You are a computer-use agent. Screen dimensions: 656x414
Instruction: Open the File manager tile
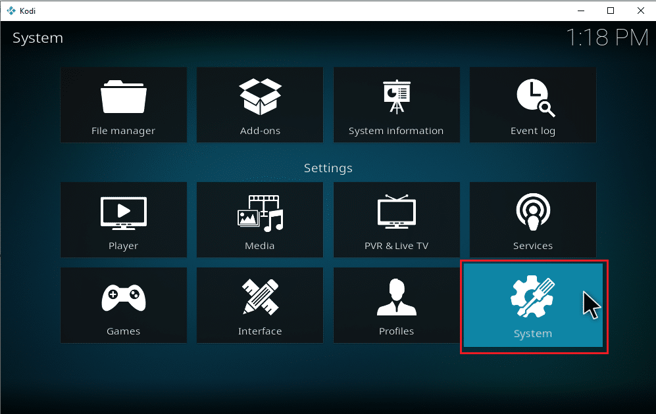(x=124, y=105)
